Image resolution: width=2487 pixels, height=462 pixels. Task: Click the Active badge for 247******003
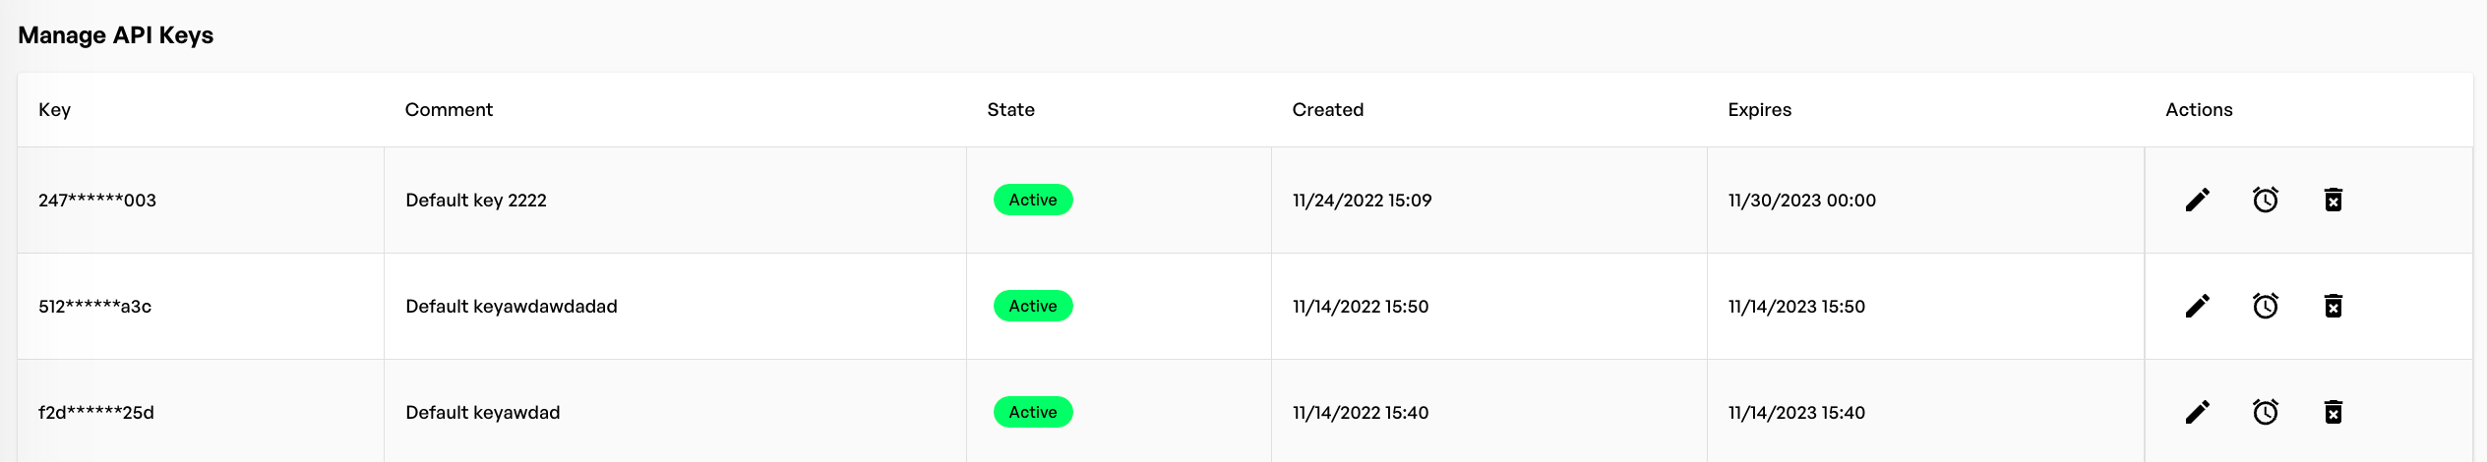pos(1032,201)
